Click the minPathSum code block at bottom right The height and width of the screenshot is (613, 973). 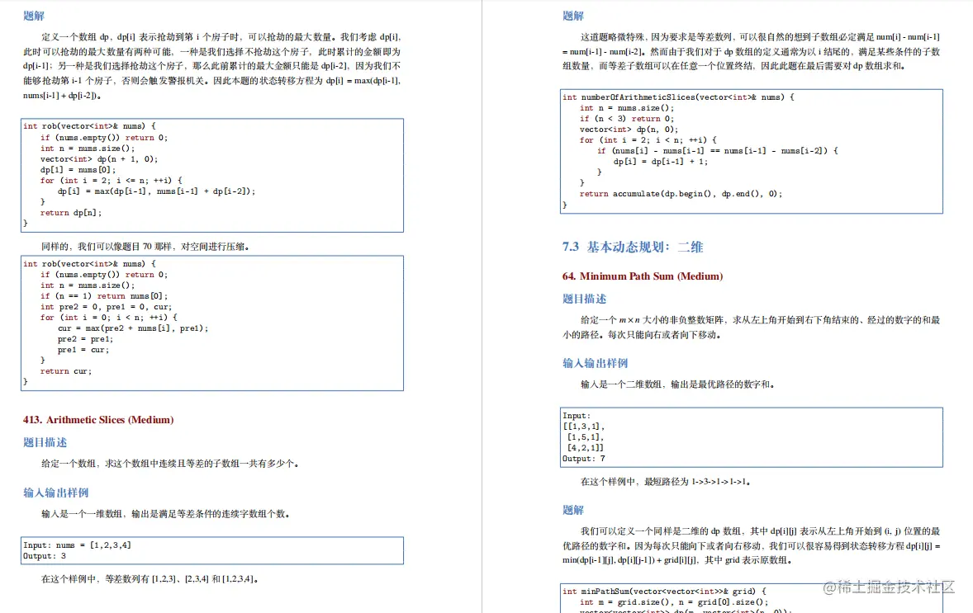coord(752,601)
